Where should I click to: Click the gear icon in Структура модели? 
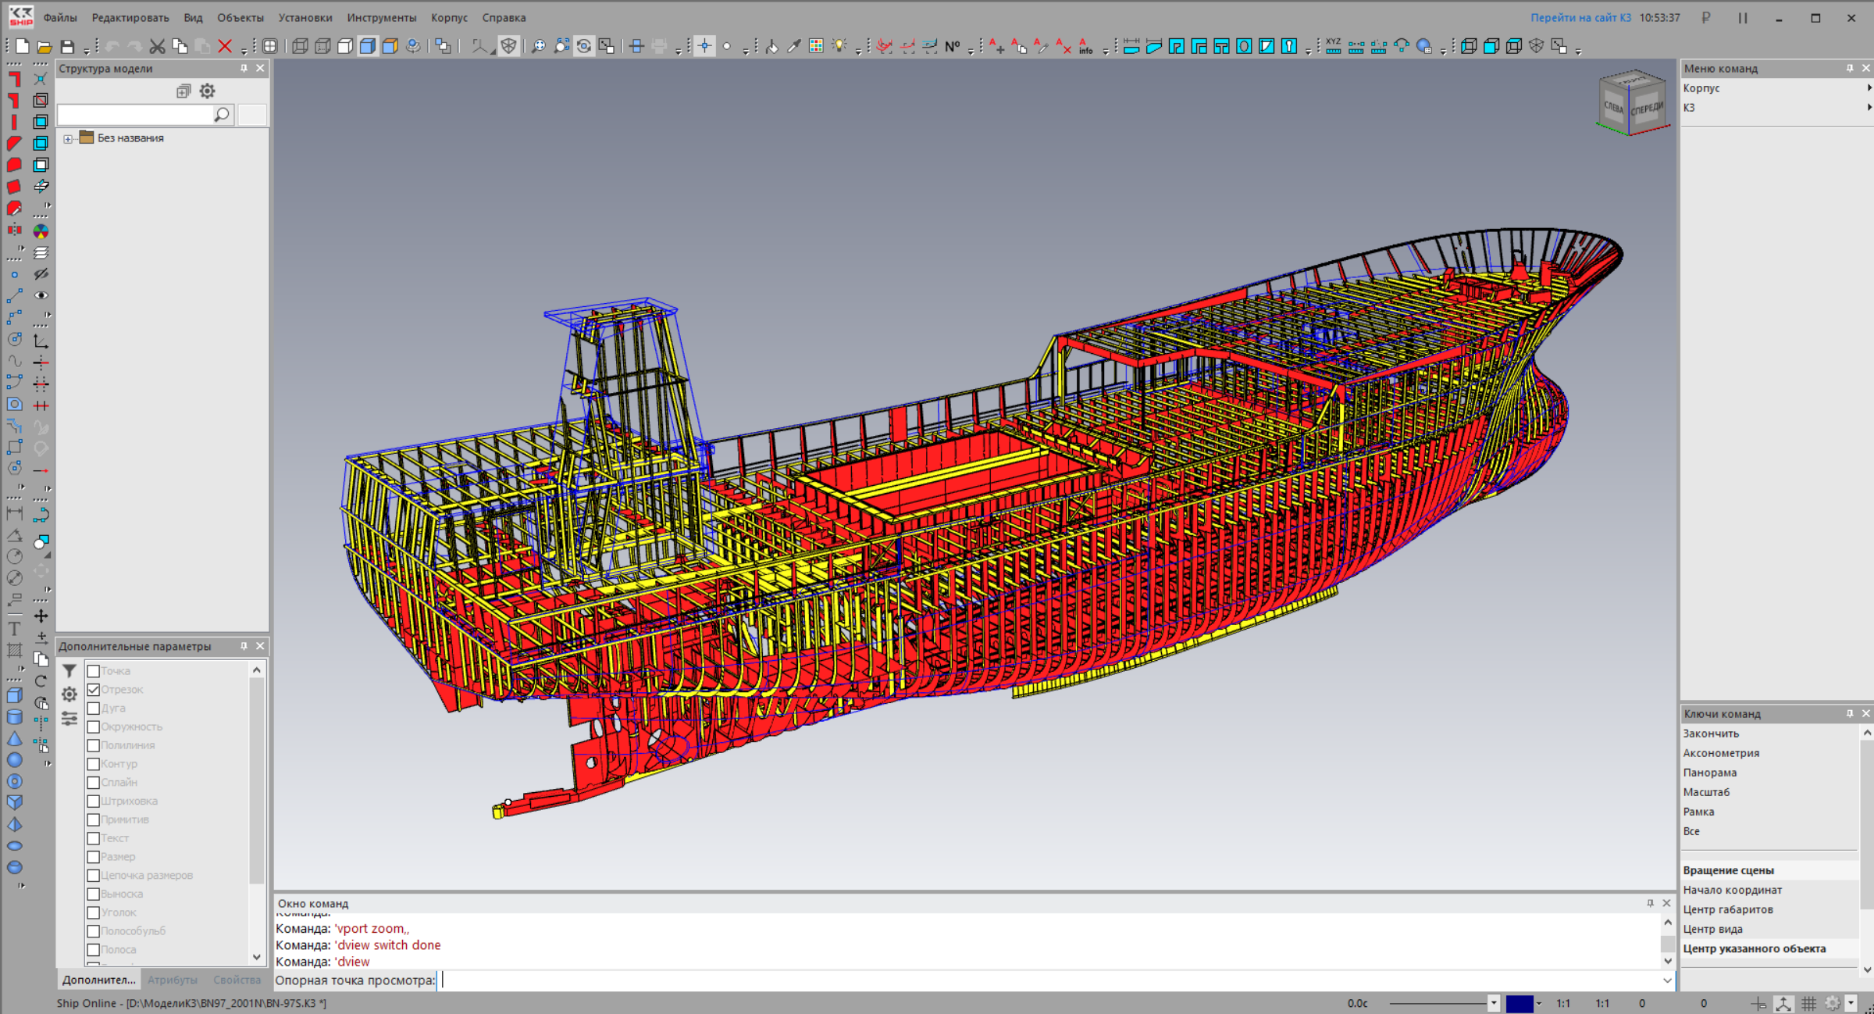(207, 91)
